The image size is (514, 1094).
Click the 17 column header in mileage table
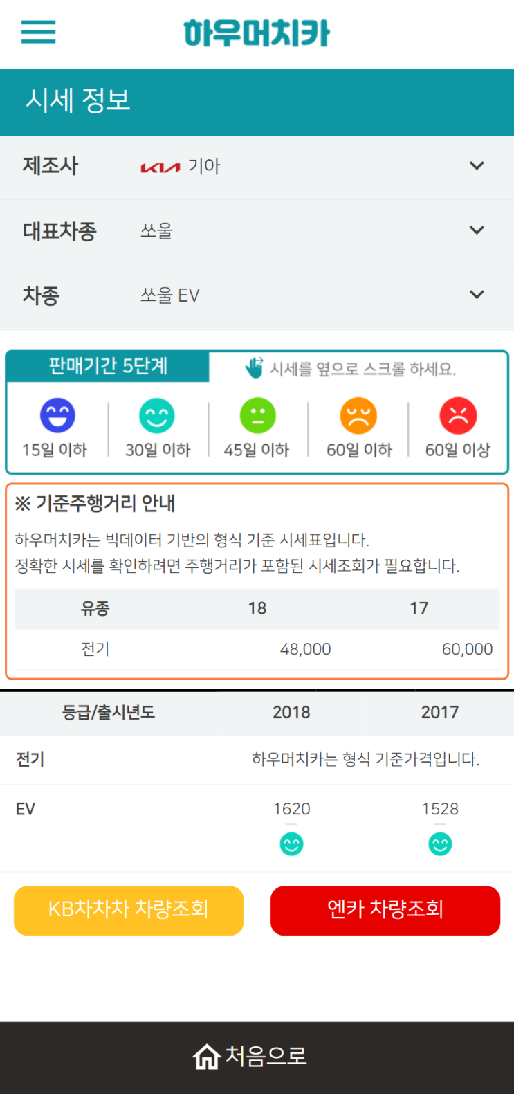point(419,608)
